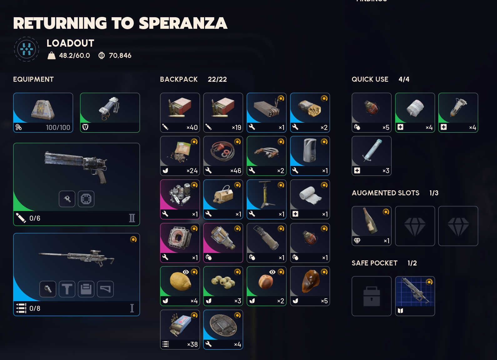Click the syringe item x3 in quick use
Screen dimensions: 497x360
[371, 156]
